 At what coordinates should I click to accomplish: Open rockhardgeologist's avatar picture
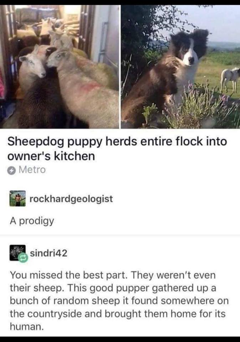pyautogui.click(x=17, y=198)
